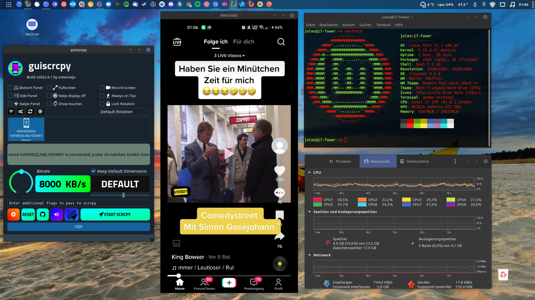
Task: Collapse the CPU section in system monitor
Action: pos(309,173)
